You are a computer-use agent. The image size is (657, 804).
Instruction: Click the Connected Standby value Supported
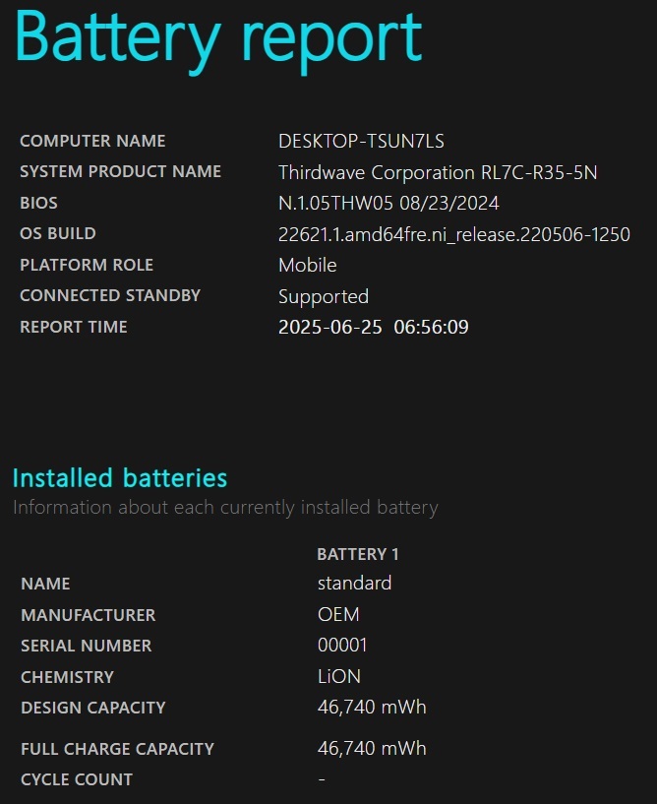[323, 296]
